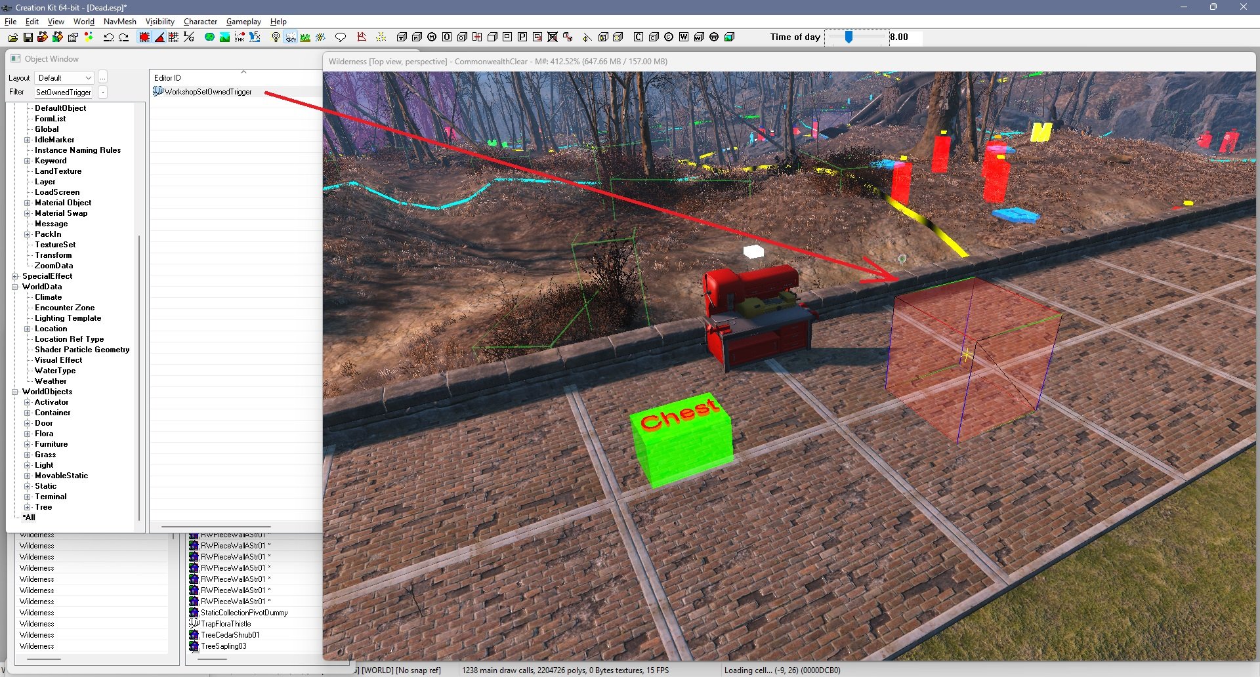This screenshot has height=677, width=1260.
Task: Click the green Chest marker in viewport
Action: [682, 439]
